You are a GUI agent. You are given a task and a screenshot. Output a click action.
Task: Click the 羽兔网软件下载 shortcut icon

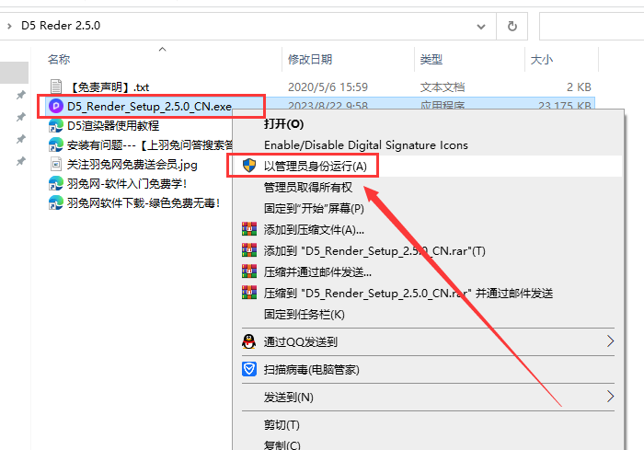[56, 203]
